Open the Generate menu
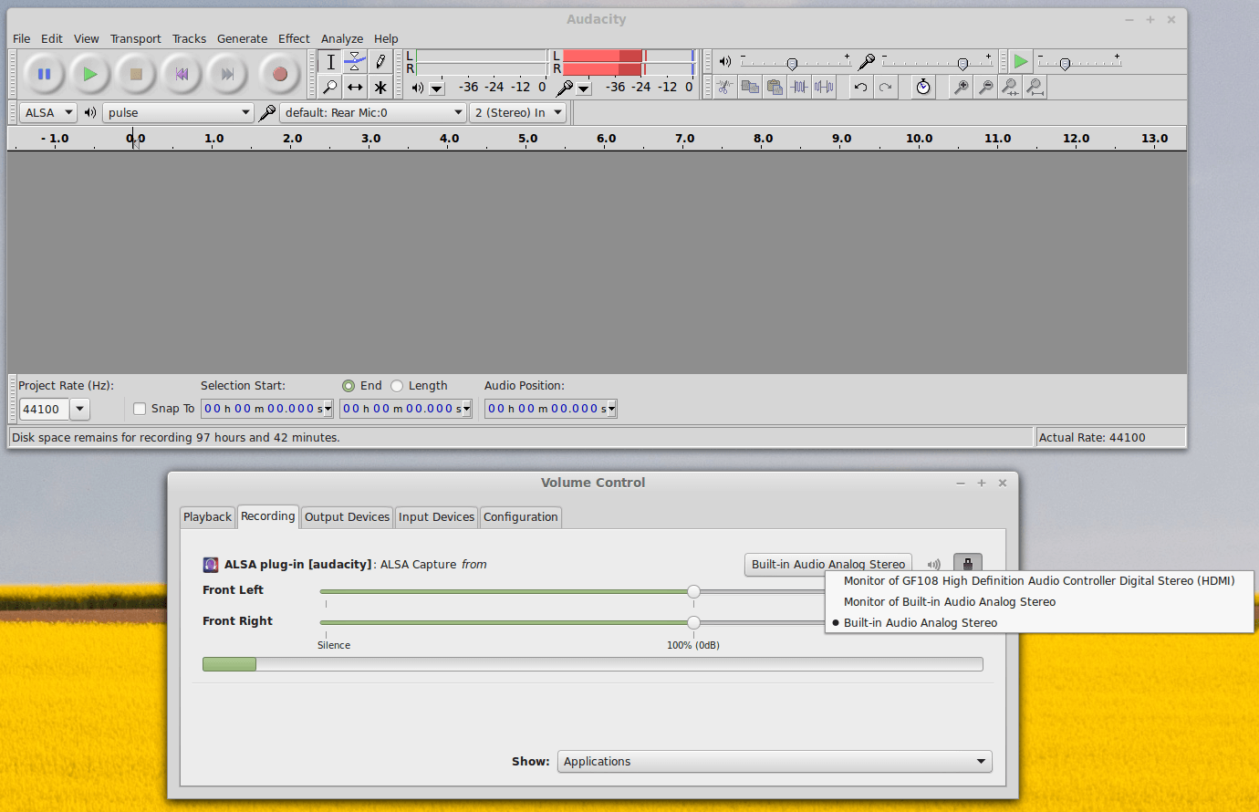This screenshot has height=812, width=1259. pyautogui.click(x=242, y=38)
